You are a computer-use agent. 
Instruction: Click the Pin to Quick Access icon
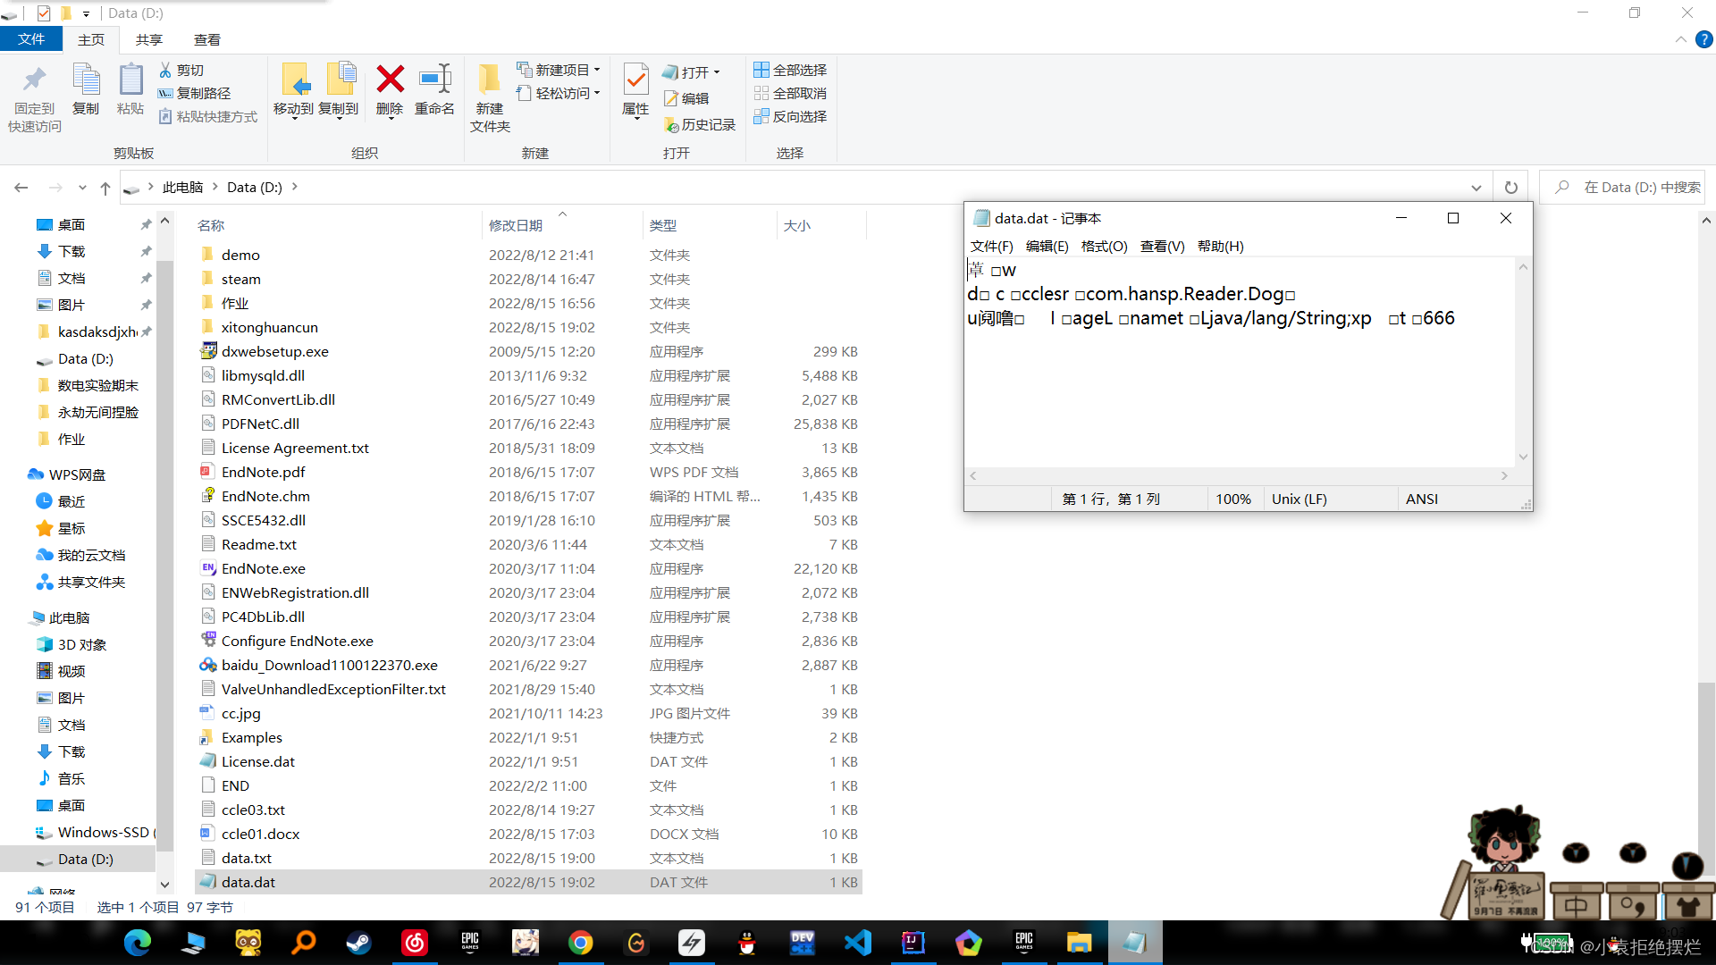tap(34, 80)
